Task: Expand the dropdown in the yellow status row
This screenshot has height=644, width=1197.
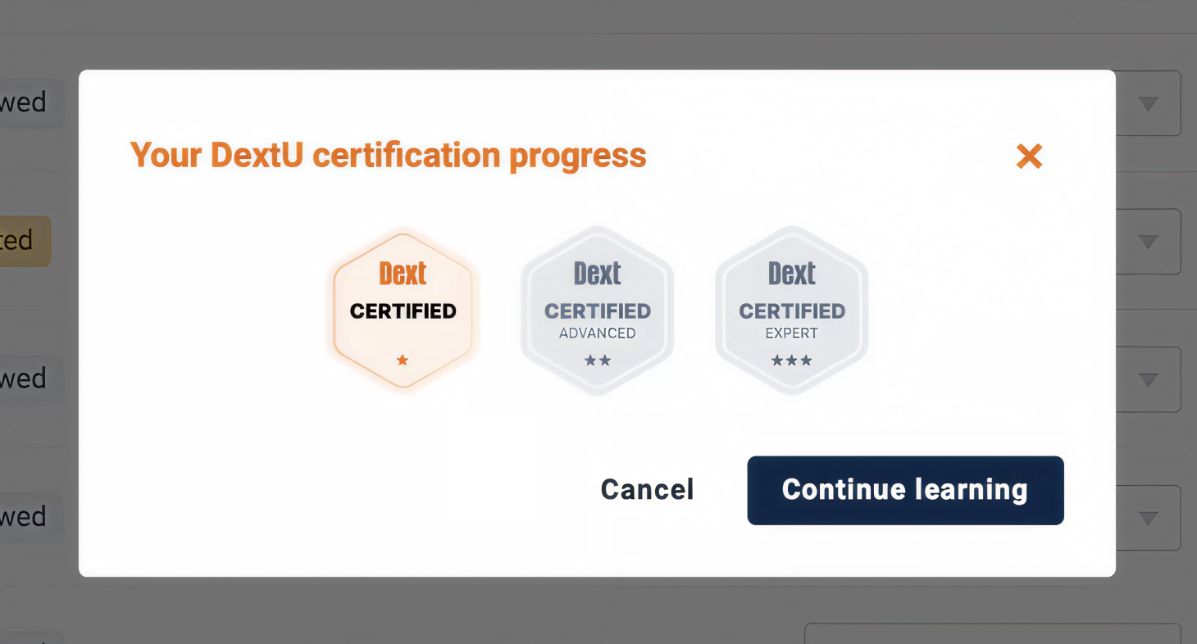Action: coord(1149,242)
